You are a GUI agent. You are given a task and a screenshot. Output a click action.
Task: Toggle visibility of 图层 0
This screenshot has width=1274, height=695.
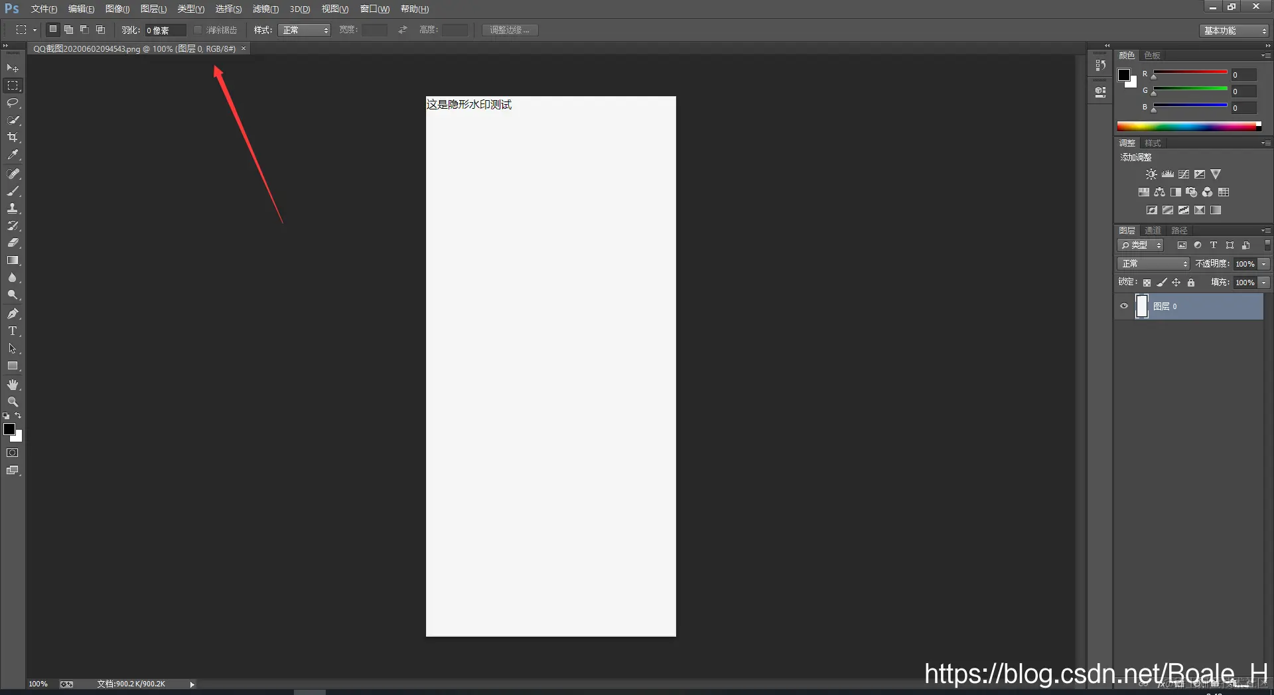tap(1124, 306)
